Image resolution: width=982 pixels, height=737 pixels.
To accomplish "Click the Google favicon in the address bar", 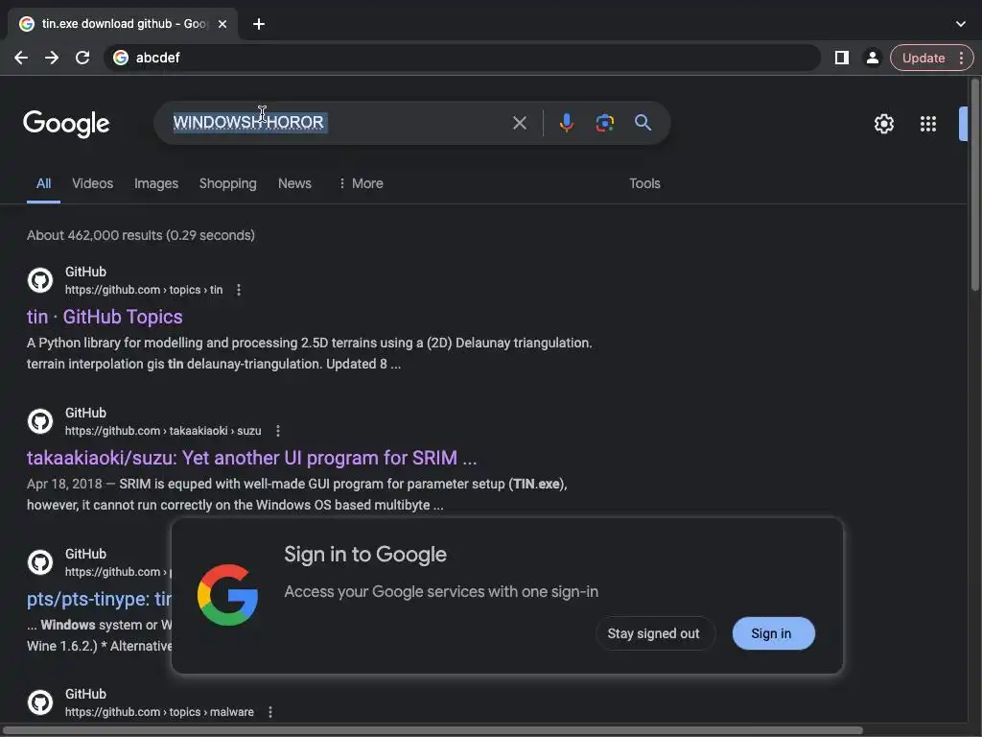I will 121,58.
